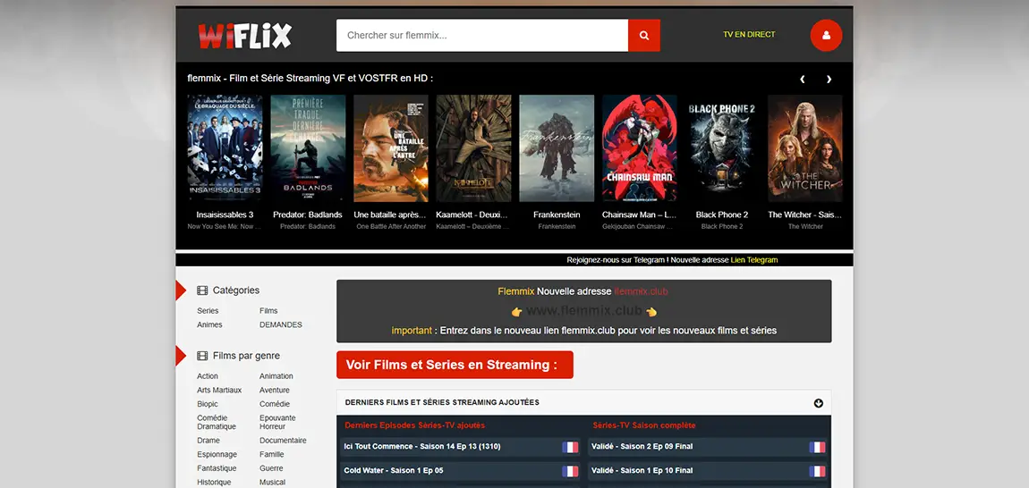Choose the Documentaire genre
The height and width of the screenshot is (488, 1029).
(283, 441)
